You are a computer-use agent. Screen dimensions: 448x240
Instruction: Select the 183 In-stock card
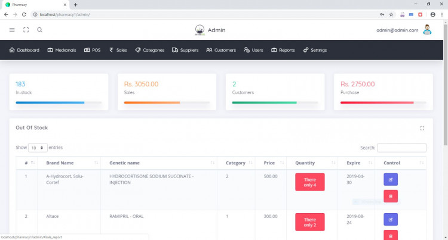coord(59,92)
